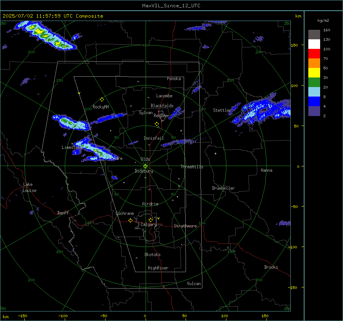Click the yellow arrow marker east of Calgary diamond
This screenshot has width=343, height=321.
(x=159, y=218)
